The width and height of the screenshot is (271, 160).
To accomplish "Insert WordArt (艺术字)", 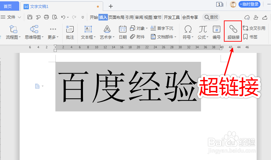I will (x=107, y=32).
